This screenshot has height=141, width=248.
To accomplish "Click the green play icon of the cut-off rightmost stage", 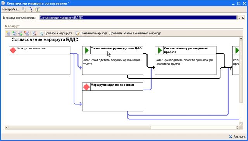I will pyautogui.click(x=237, y=50).
